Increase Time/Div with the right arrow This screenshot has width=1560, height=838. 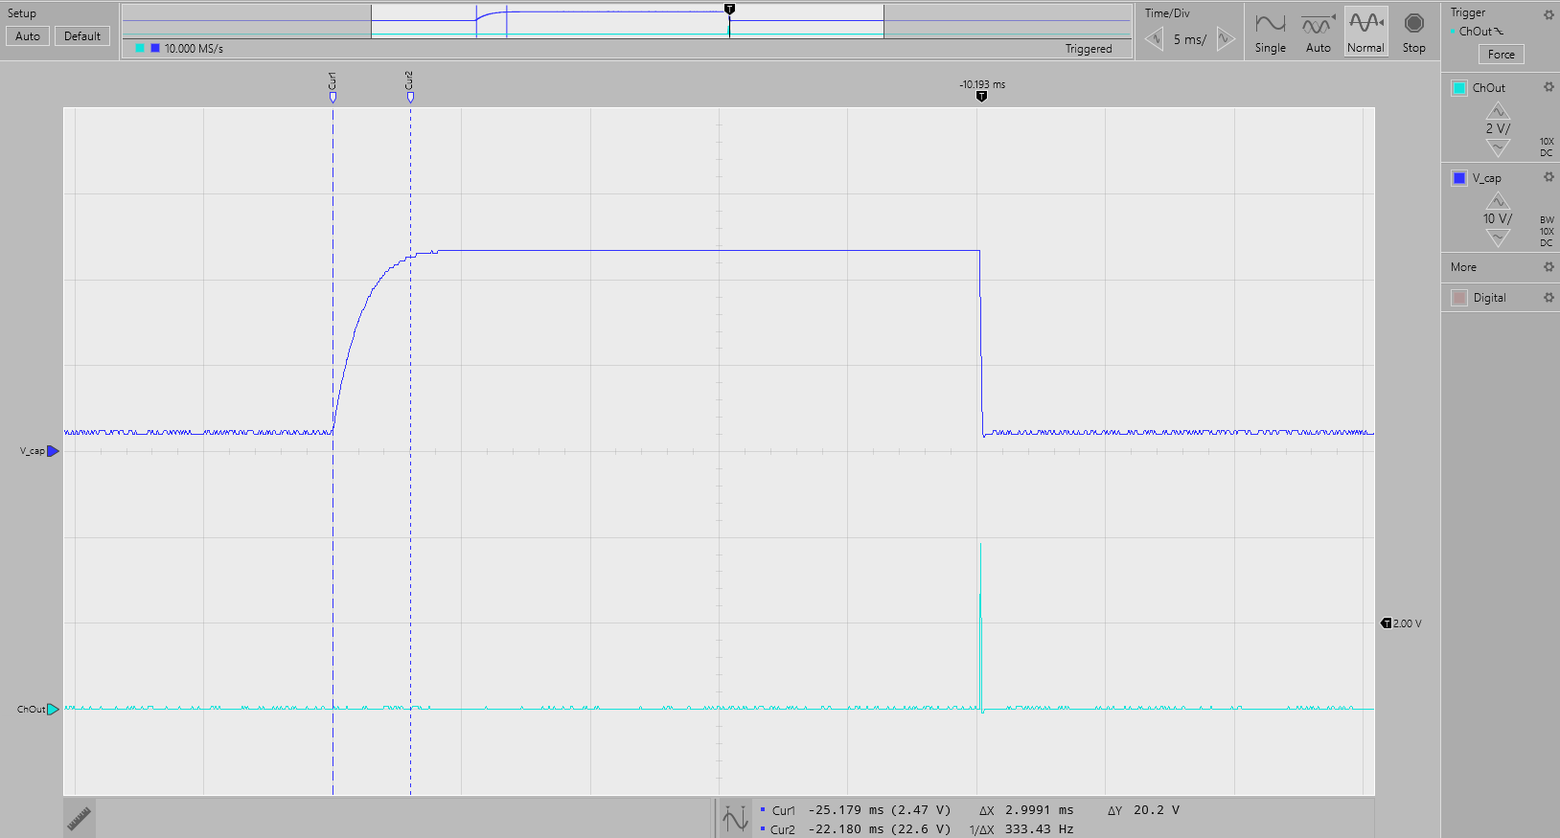(x=1225, y=39)
